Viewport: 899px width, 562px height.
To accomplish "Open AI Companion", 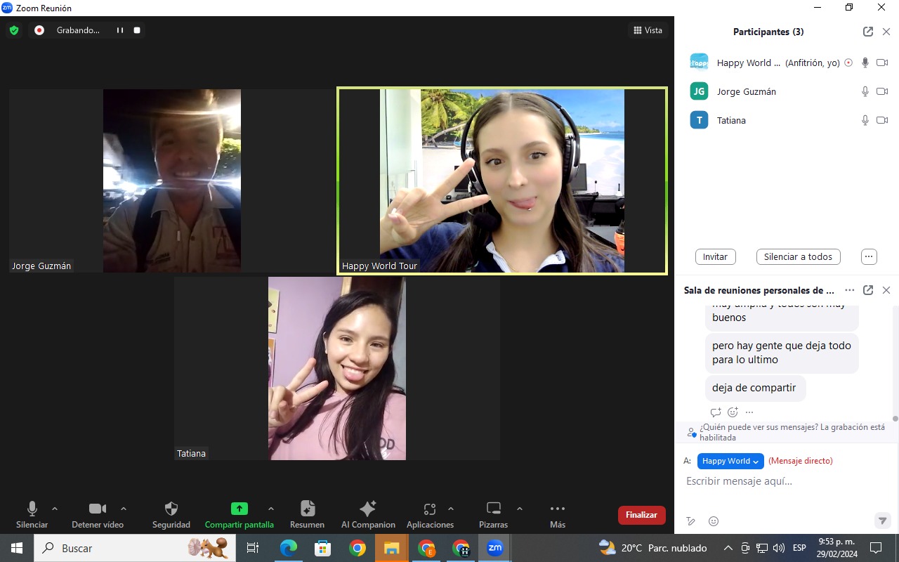I will coord(368,514).
